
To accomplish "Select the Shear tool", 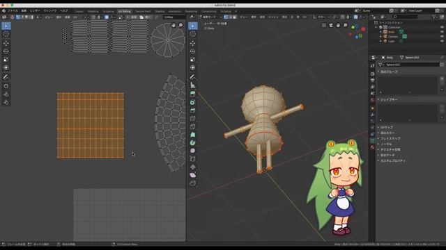I will [x=193, y=175].
